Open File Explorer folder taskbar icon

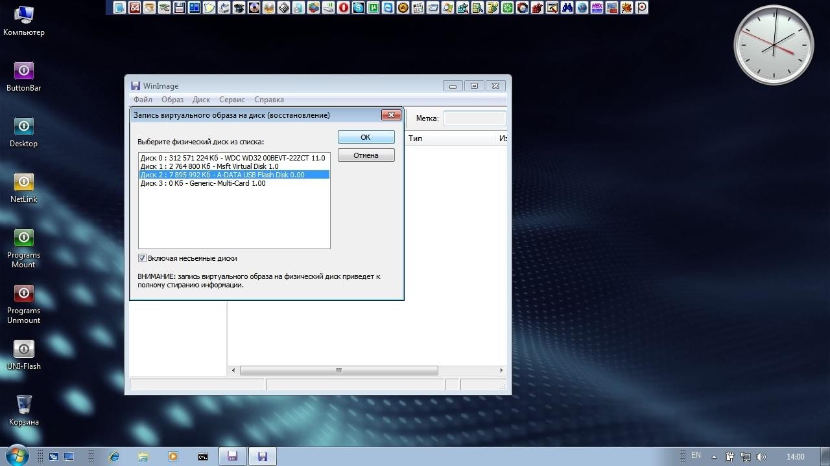(143, 456)
